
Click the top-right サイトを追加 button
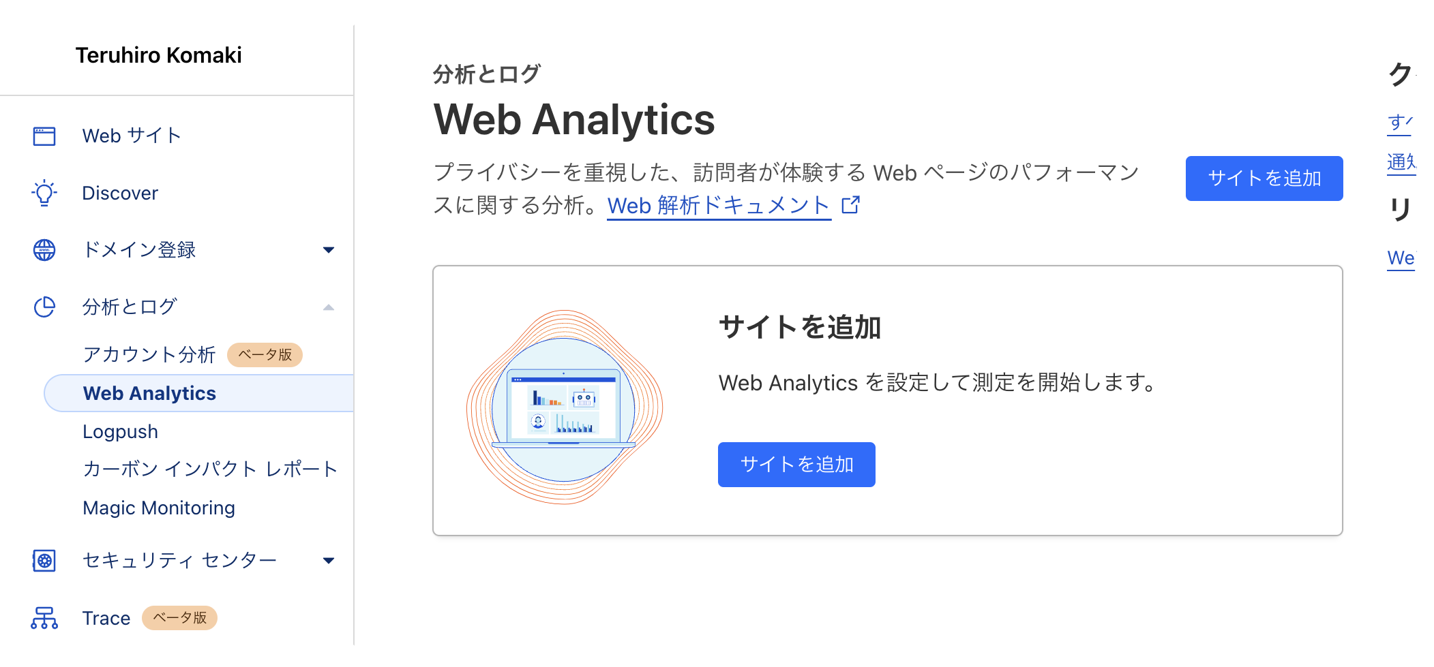[1264, 178]
